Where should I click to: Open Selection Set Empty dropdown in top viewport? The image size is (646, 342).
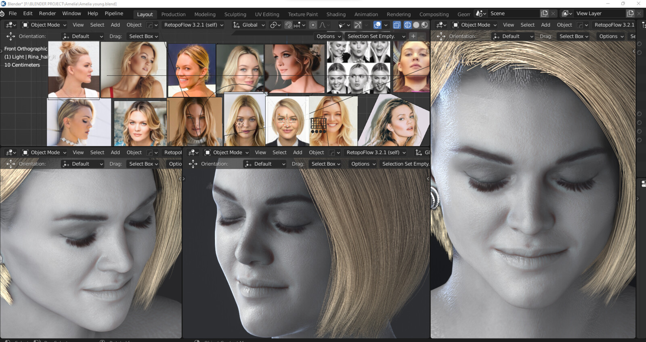click(x=376, y=36)
